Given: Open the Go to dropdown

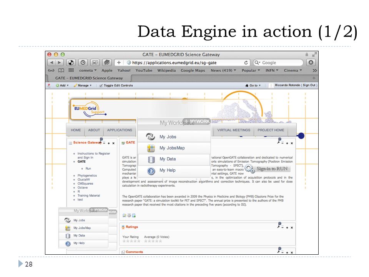Looking at the screenshot, I should pos(253,85).
